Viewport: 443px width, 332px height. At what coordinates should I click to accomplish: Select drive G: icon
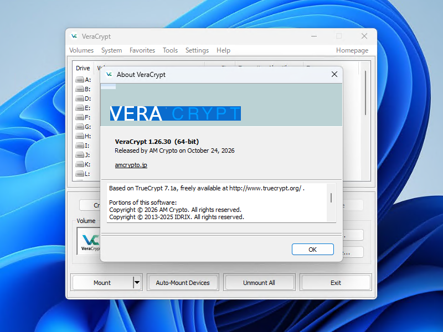(80, 127)
